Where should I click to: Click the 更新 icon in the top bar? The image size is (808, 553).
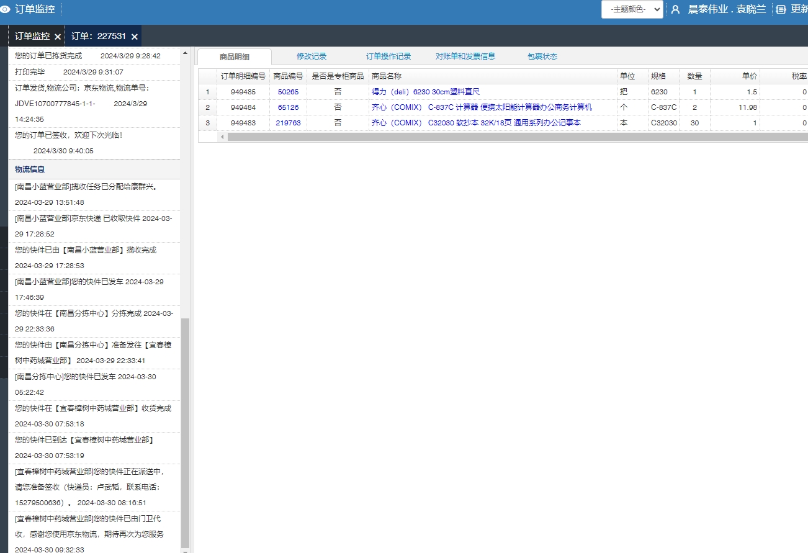(x=781, y=9)
